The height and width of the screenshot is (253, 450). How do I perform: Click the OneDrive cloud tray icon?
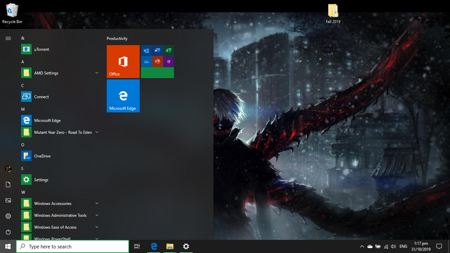[370, 246]
